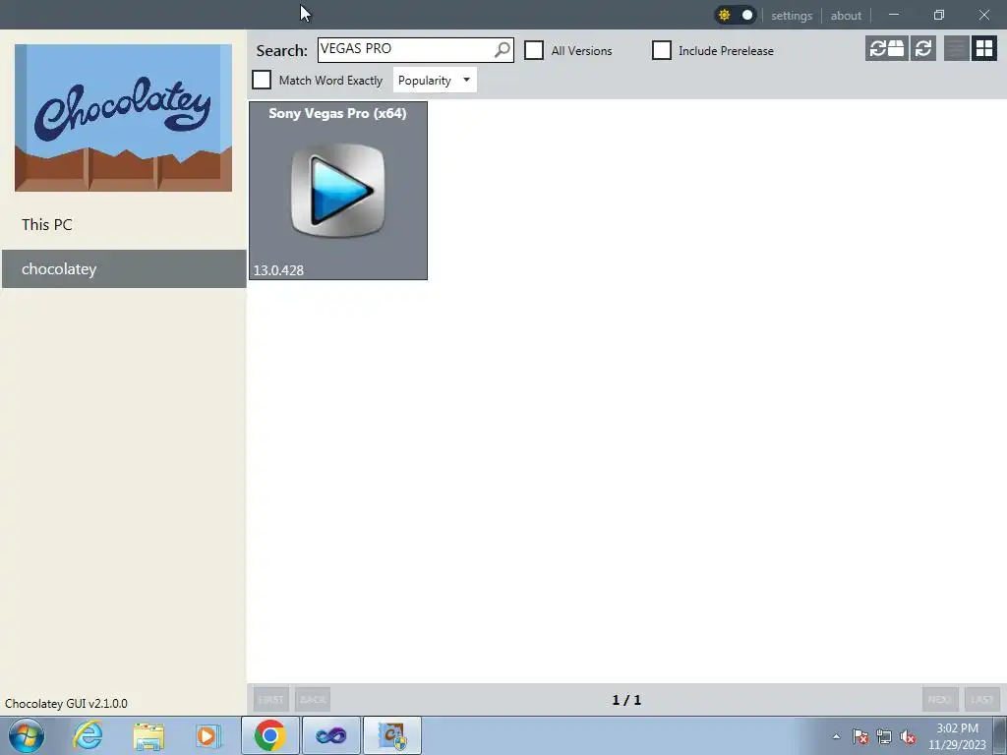Click the BACK page button
The image size is (1007, 755).
click(313, 699)
